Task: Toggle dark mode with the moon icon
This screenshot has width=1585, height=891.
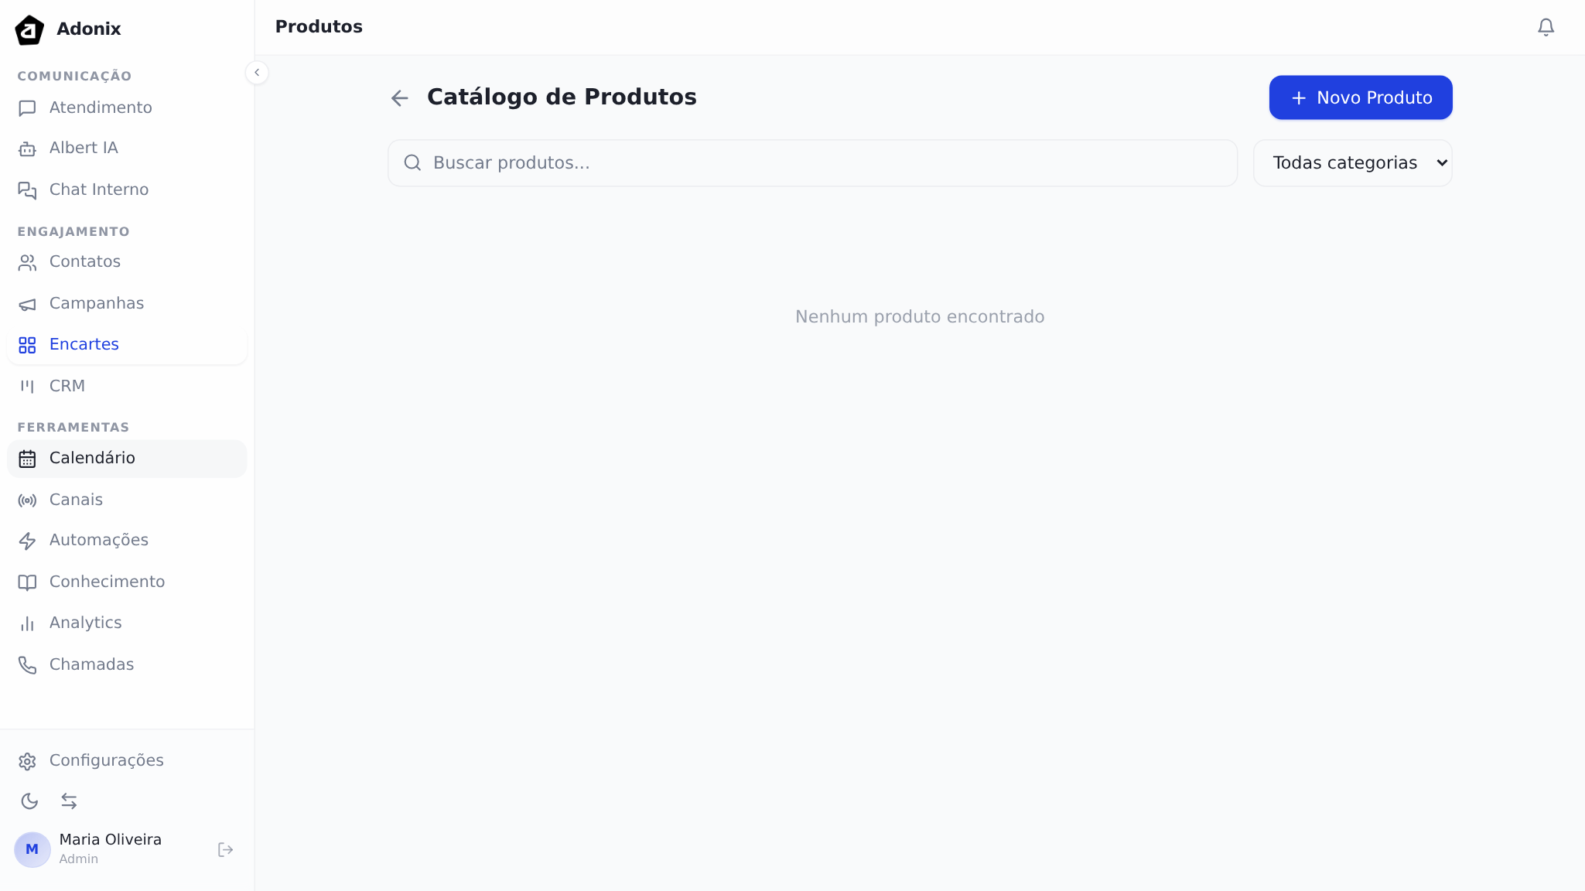Action: 30,801
